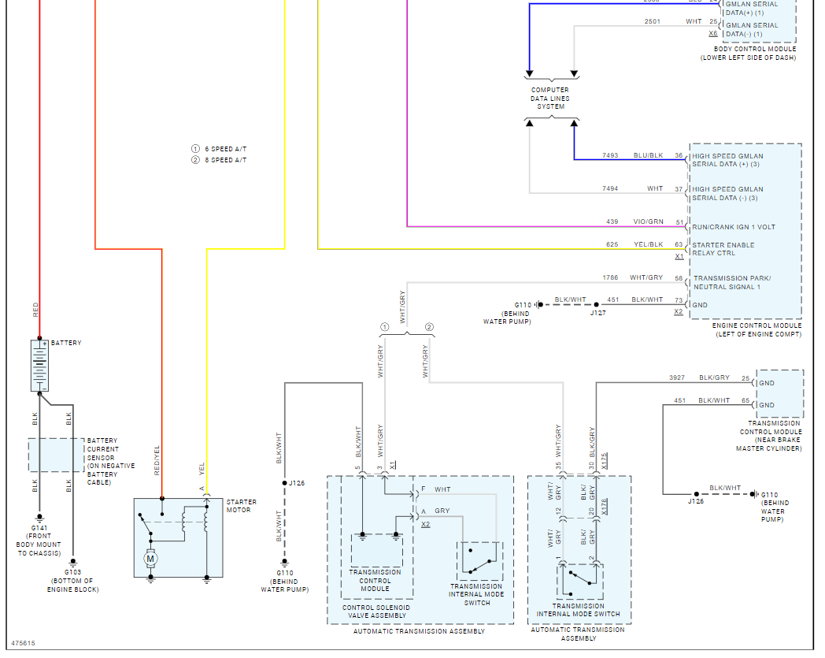Select the Battery Current Sensor box
The width and height of the screenshot is (825, 658).
[x=57, y=455]
